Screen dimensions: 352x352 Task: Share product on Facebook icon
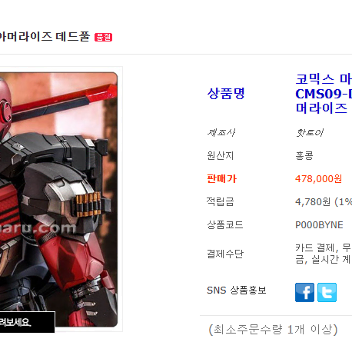pos(304,292)
